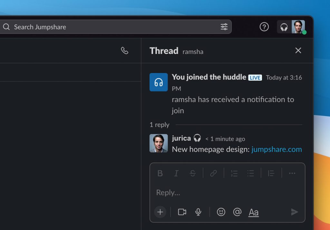The image size is (330, 230).
Task: Attach a file with the plus icon
Action: (160, 212)
